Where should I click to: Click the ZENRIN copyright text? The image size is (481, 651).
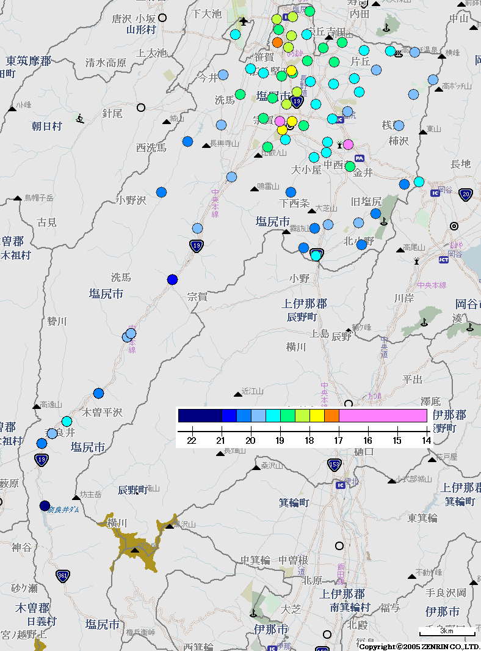[x=419, y=646]
